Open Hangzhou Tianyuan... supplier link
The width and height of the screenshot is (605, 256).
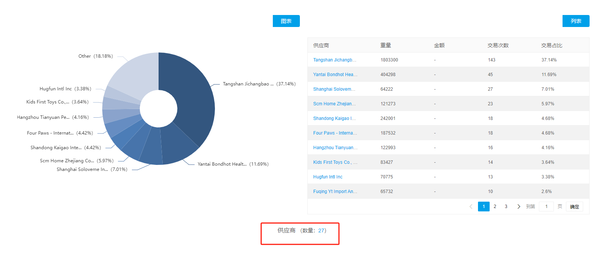(335, 148)
